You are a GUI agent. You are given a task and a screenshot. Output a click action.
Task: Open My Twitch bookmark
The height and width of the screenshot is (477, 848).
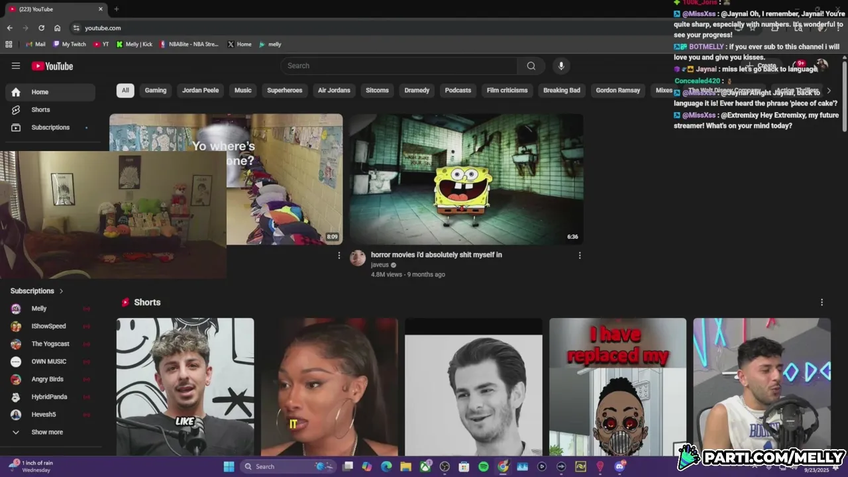(x=69, y=44)
